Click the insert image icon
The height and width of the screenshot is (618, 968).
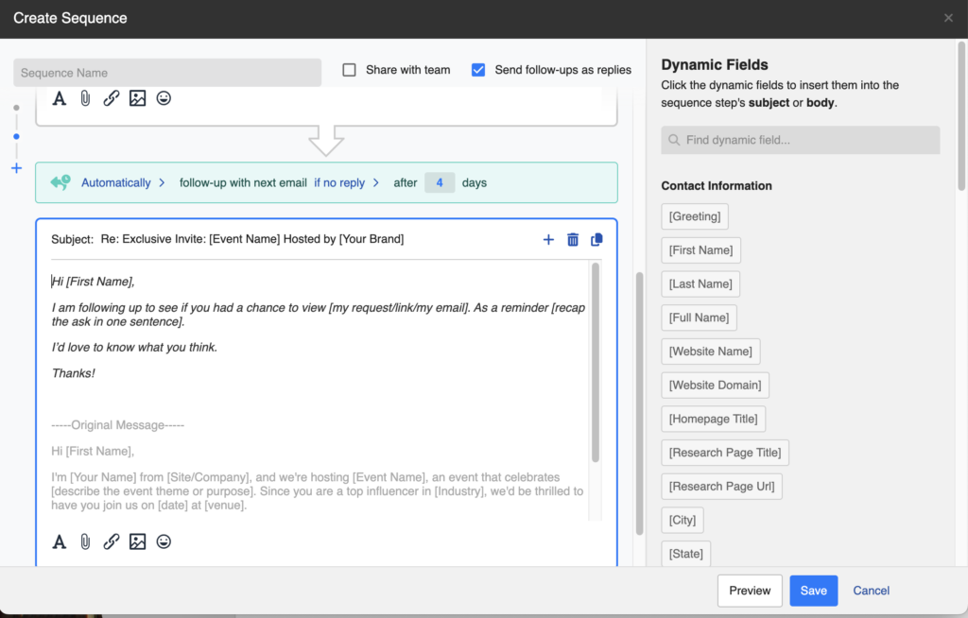click(137, 541)
